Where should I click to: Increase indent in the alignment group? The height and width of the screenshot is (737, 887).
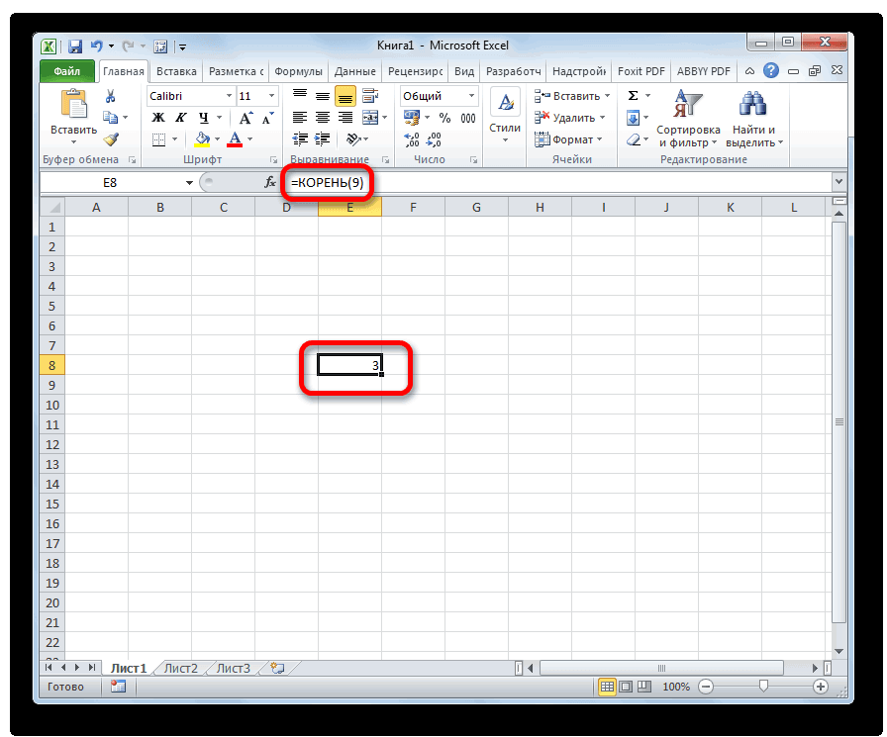pyautogui.click(x=323, y=139)
